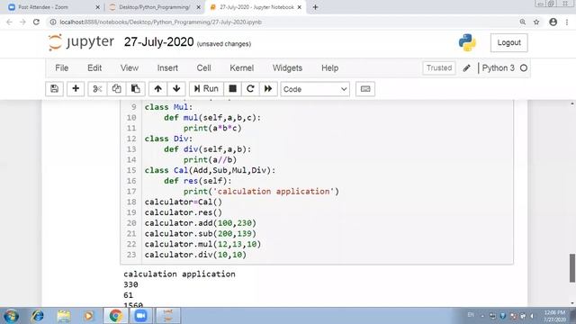
Task: Copy selected cells icon
Action: 116,89
